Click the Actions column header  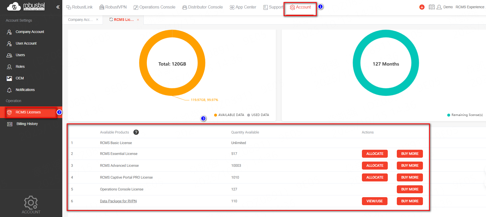[368, 132]
